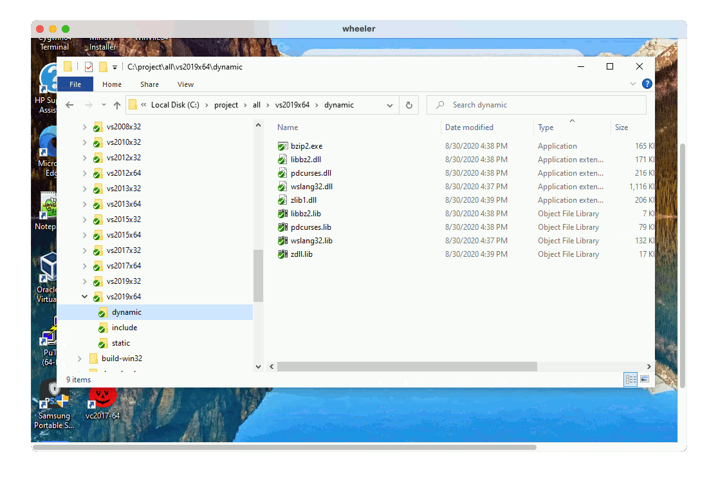
Task: Open the View ribbon tab
Action: [x=185, y=84]
